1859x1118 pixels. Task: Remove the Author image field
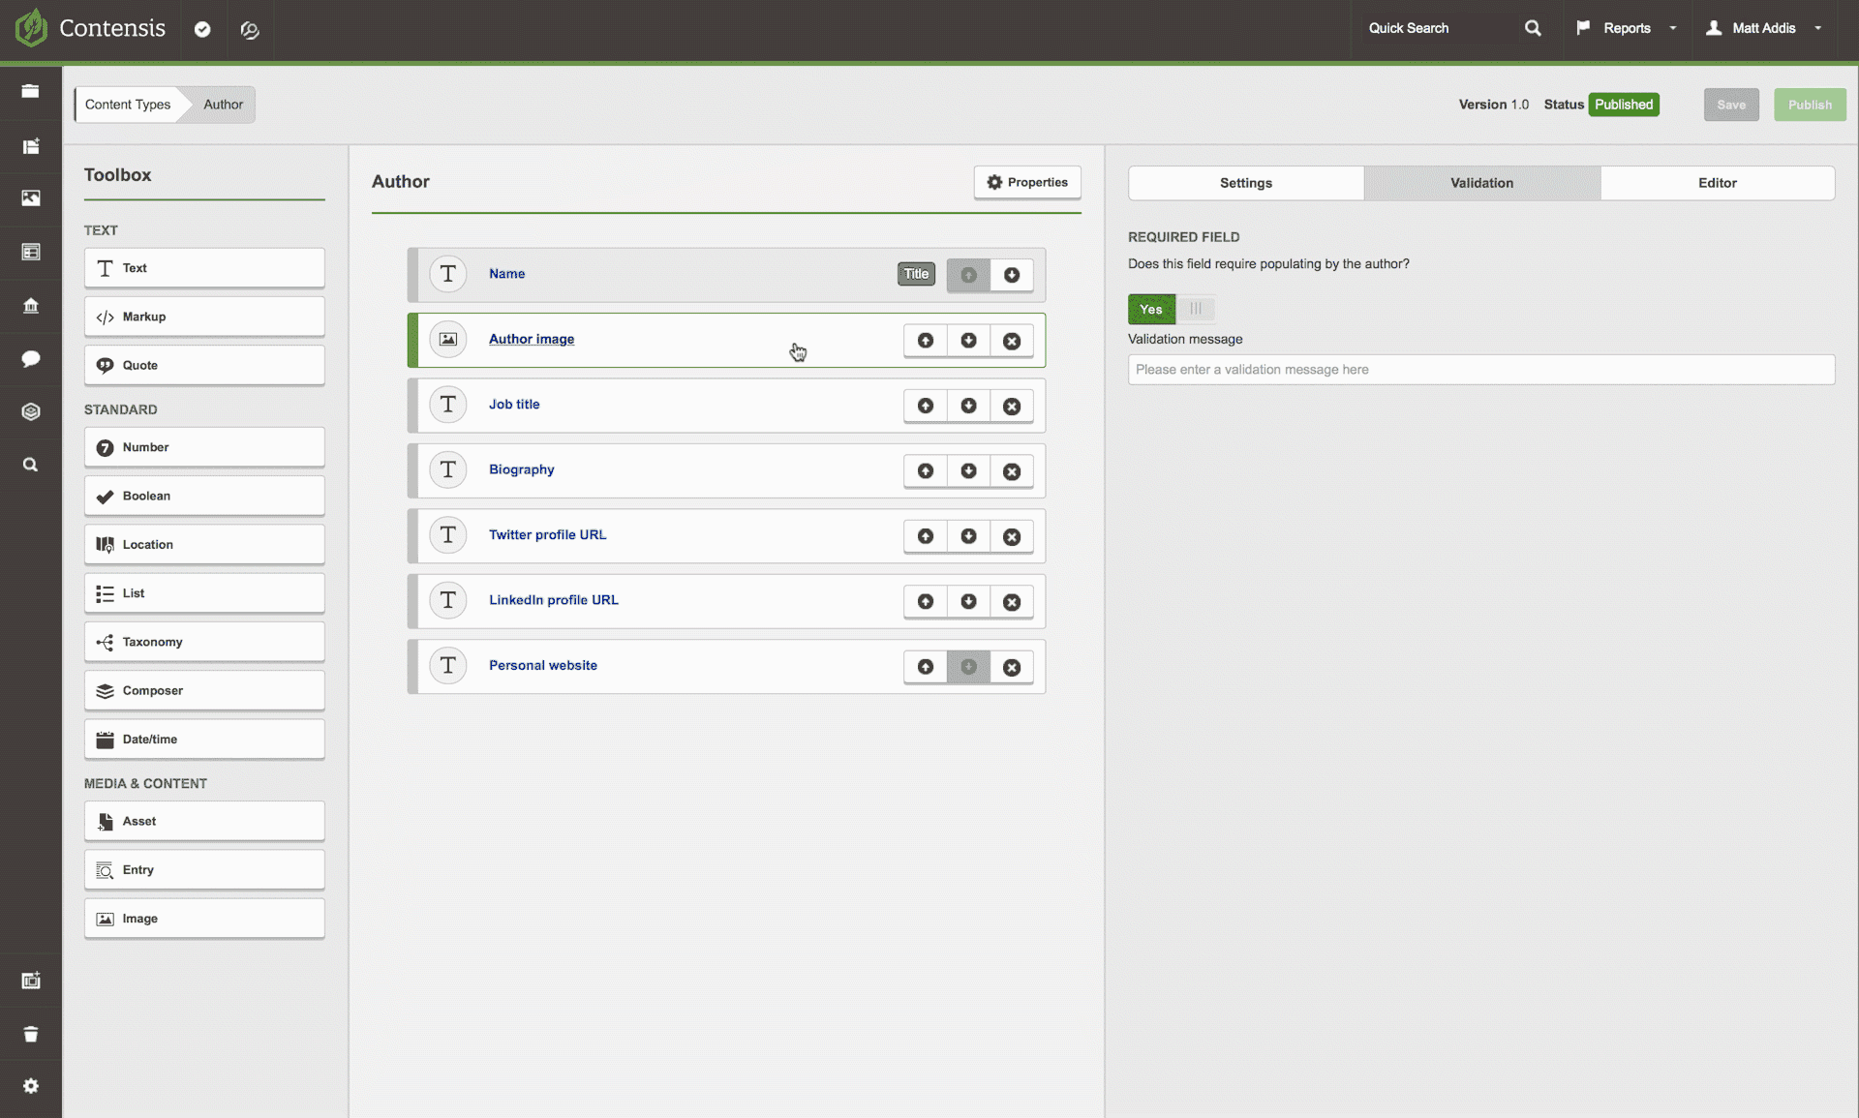(x=1012, y=341)
